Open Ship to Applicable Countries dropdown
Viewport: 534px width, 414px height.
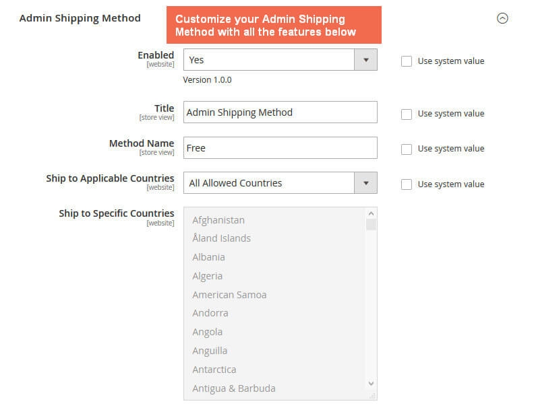point(280,182)
